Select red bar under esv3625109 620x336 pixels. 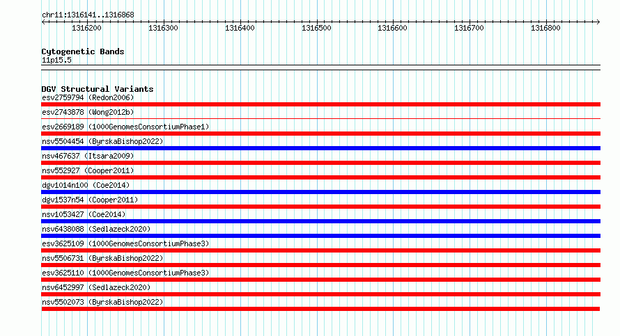[320, 250]
